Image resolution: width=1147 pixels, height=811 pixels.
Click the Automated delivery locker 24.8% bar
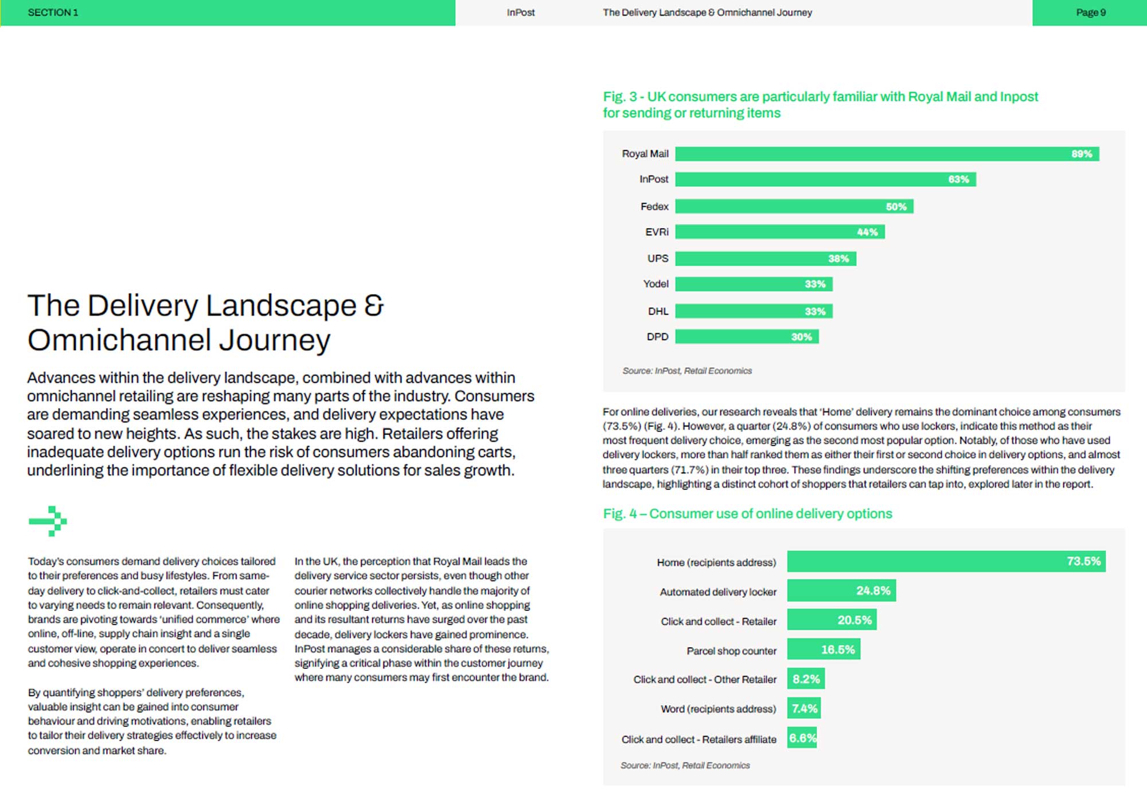point(841,590)
